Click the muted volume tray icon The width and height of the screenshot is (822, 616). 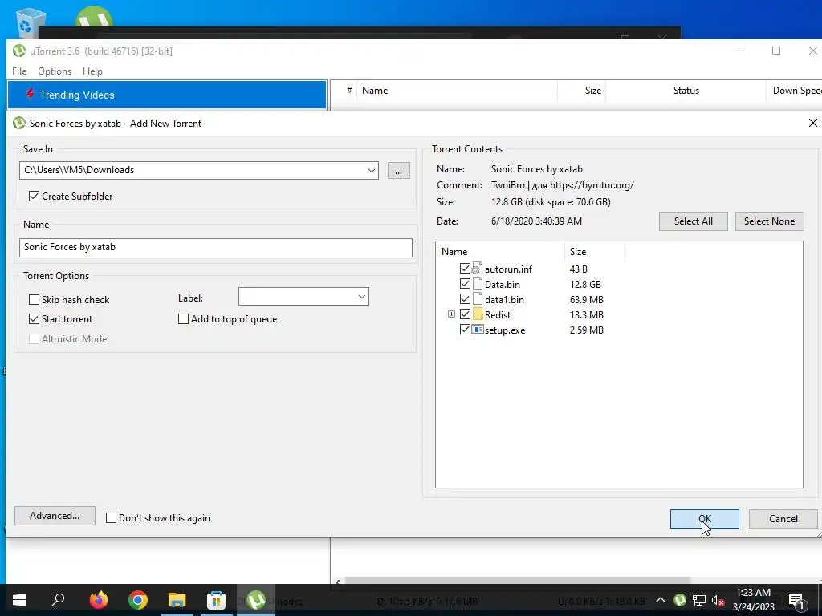tap(718, 600)
